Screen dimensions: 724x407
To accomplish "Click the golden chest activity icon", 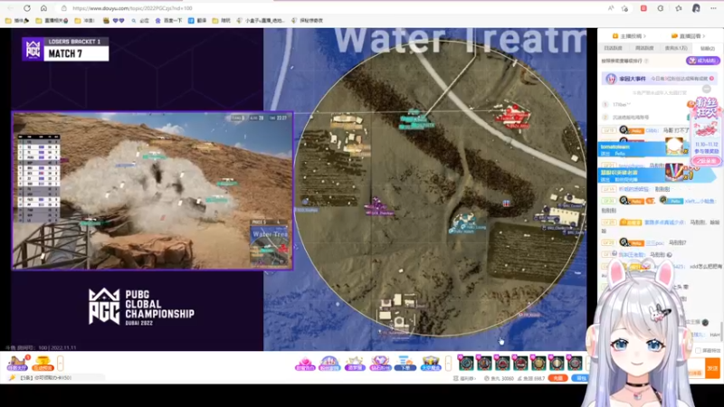I will [x=431, y=364].
